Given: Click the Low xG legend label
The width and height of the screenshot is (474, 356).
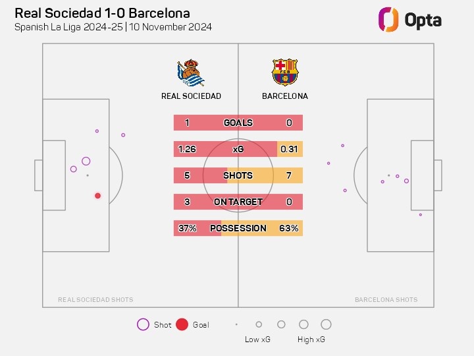Looking at the screenshot, I should click(x=257, y=340).
